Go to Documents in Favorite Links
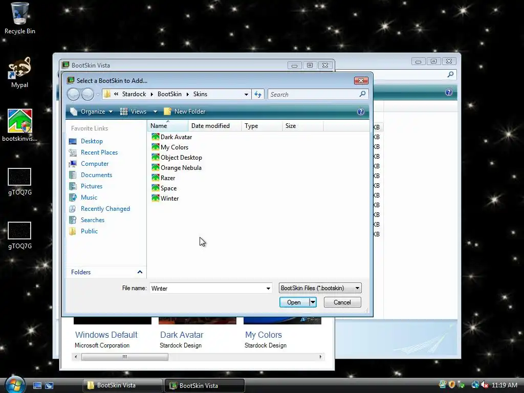The width and height of the screenshot is (524, 393). (x=96, y=175)
